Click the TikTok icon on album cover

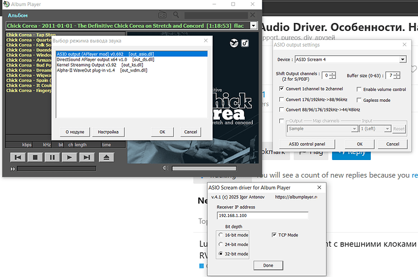[x=245, y=43]
